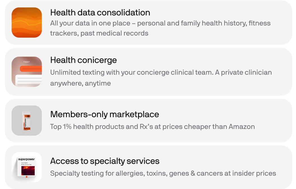
Task: Select the specialty services card background
Action: tap(148, 167)
